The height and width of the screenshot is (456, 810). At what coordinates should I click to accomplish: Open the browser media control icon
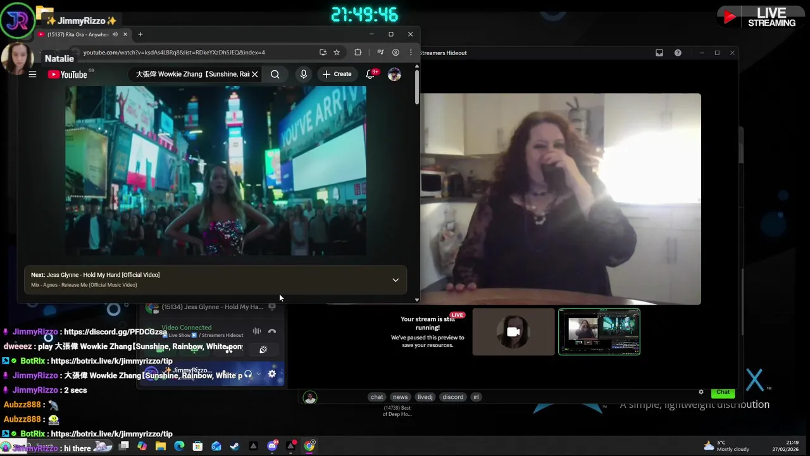pyautogui.click(x=380, y=53)
